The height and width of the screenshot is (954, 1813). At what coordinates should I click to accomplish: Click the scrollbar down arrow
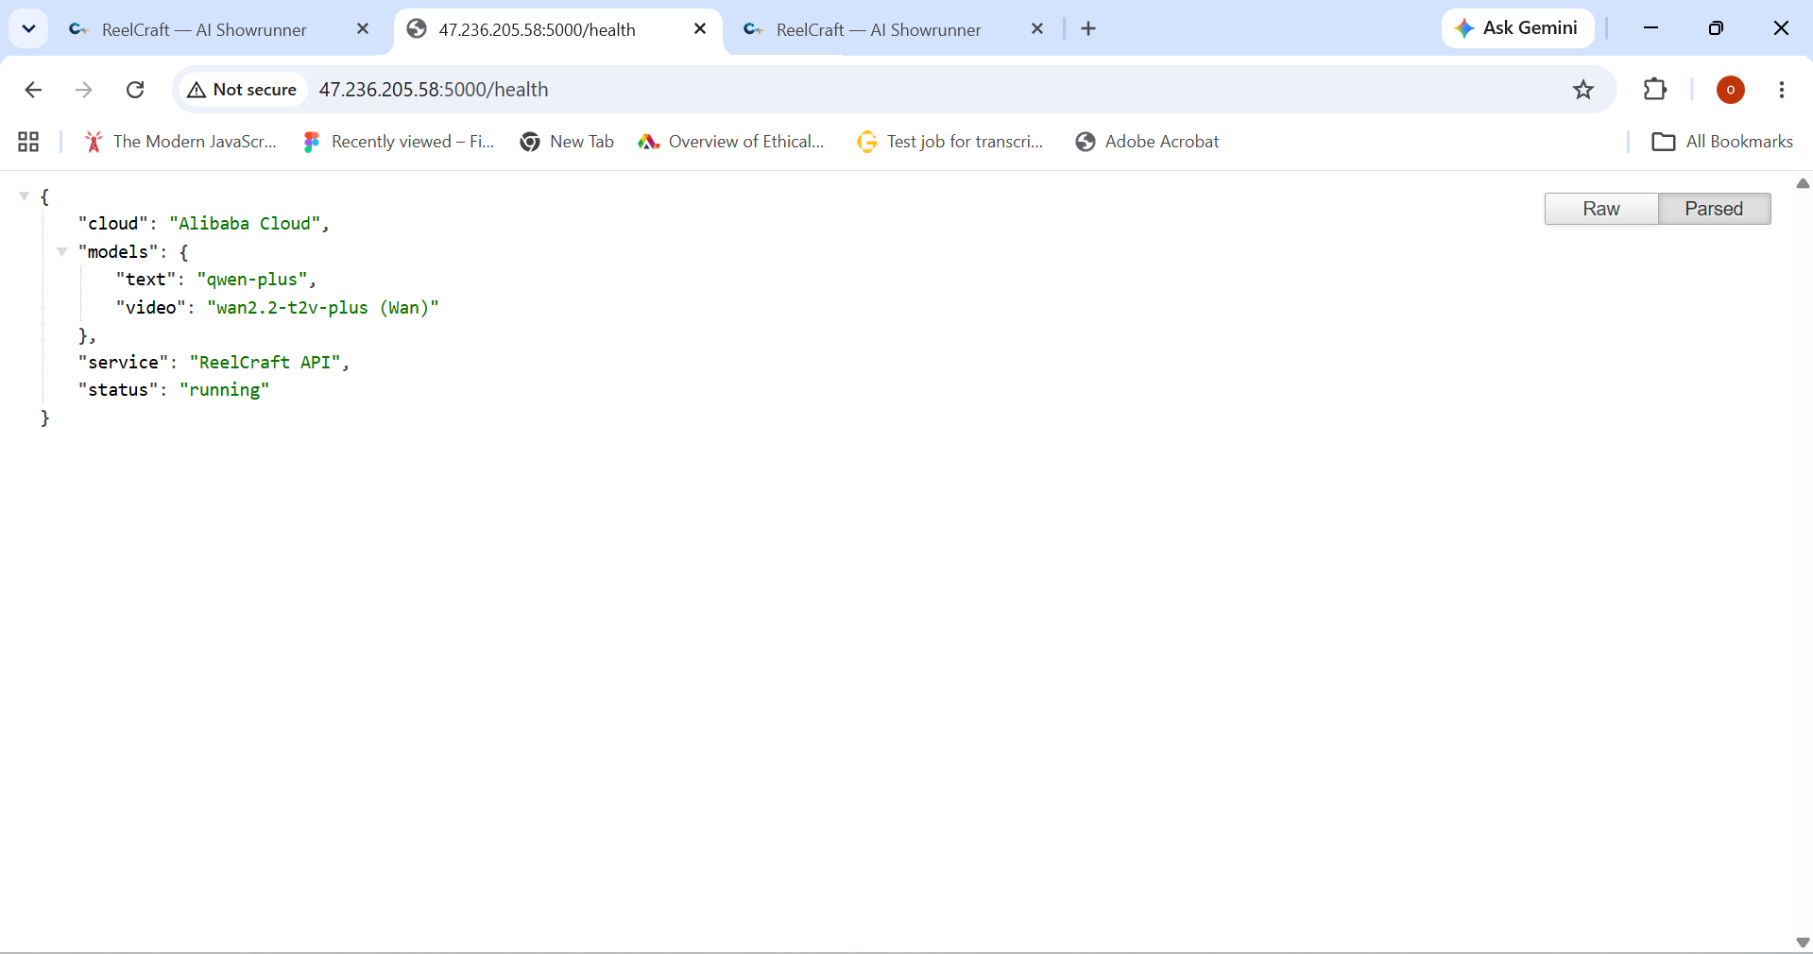coord(1803,943)
